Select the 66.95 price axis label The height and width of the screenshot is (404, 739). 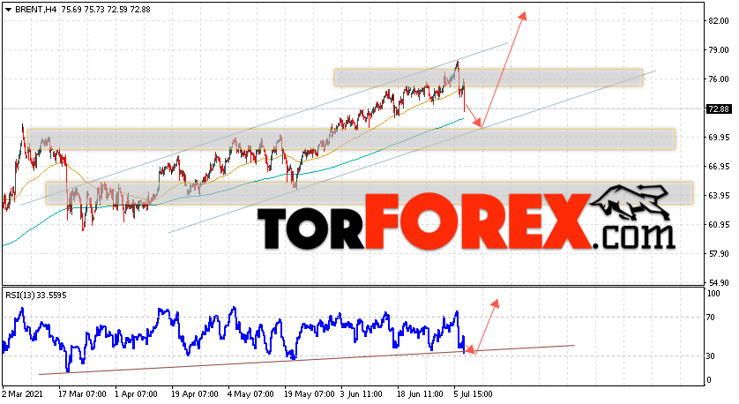[x=718, y=167]
